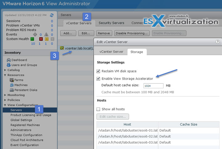Open the help question mark icon
222x149 pixels.
pyautogui.click(x=217, y=42)
